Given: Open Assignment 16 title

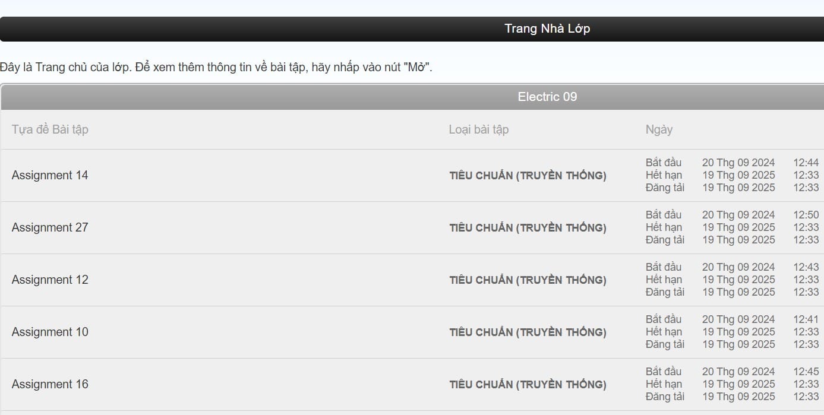Looking at the screenshot, I should pos(50,384).
